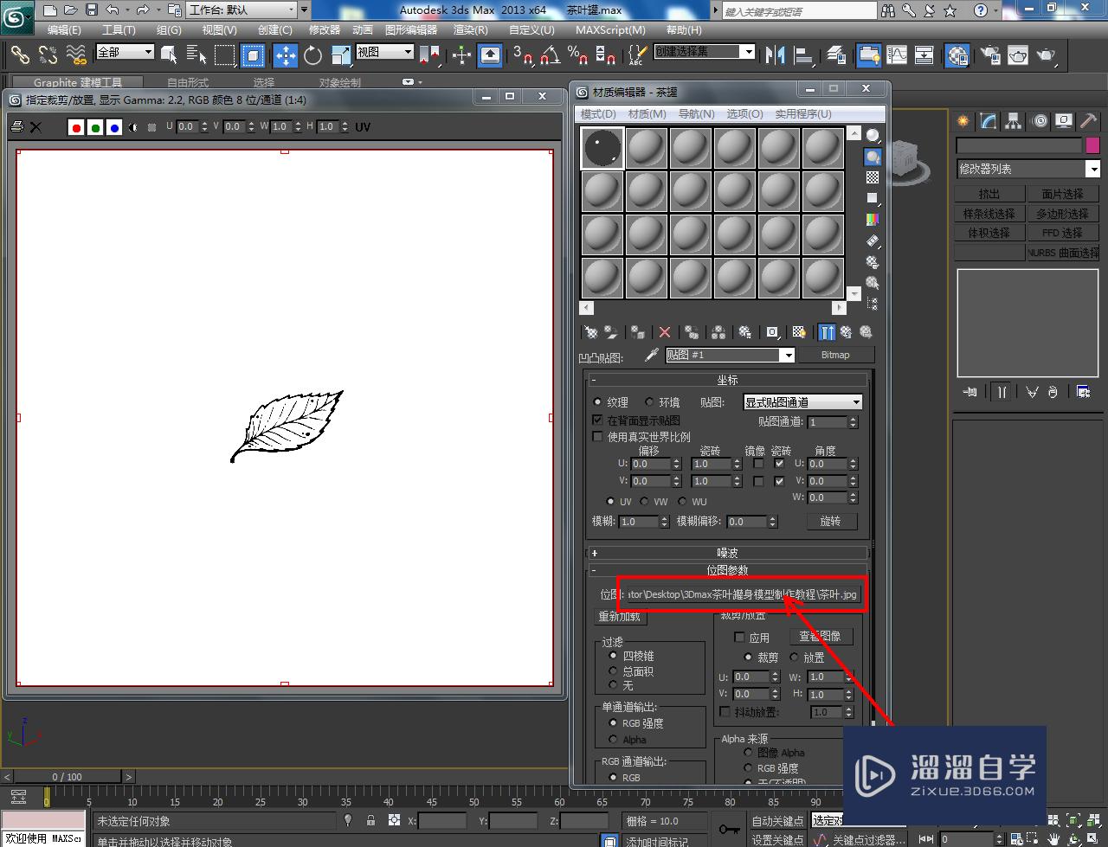Click the Bitmap map type button

pos(835,355)
